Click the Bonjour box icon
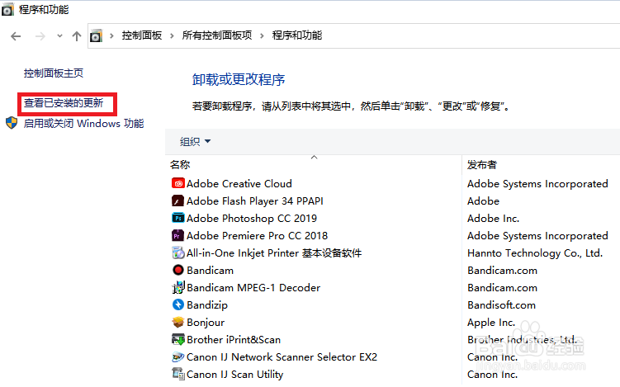The height and width of the screenshot is (387, 620). click(178, 322)
